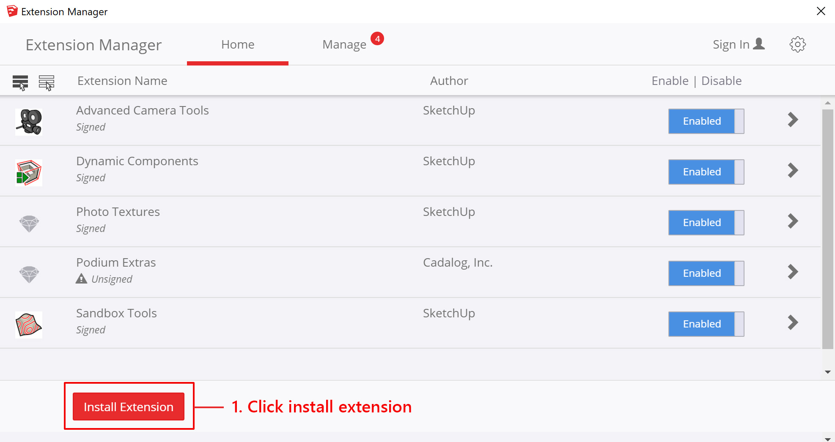Switch to the Manage tab
This screenshot has height=442, width=835.
tap(344, 44)
